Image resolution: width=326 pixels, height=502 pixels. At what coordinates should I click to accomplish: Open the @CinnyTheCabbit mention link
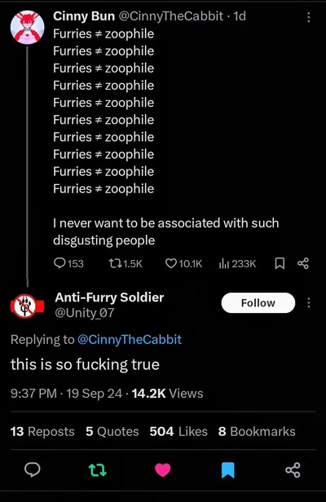(x=130, y=339)
